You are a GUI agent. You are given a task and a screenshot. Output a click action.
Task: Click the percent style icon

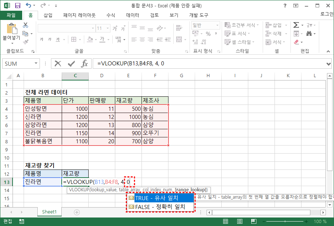tap(208, 34)
